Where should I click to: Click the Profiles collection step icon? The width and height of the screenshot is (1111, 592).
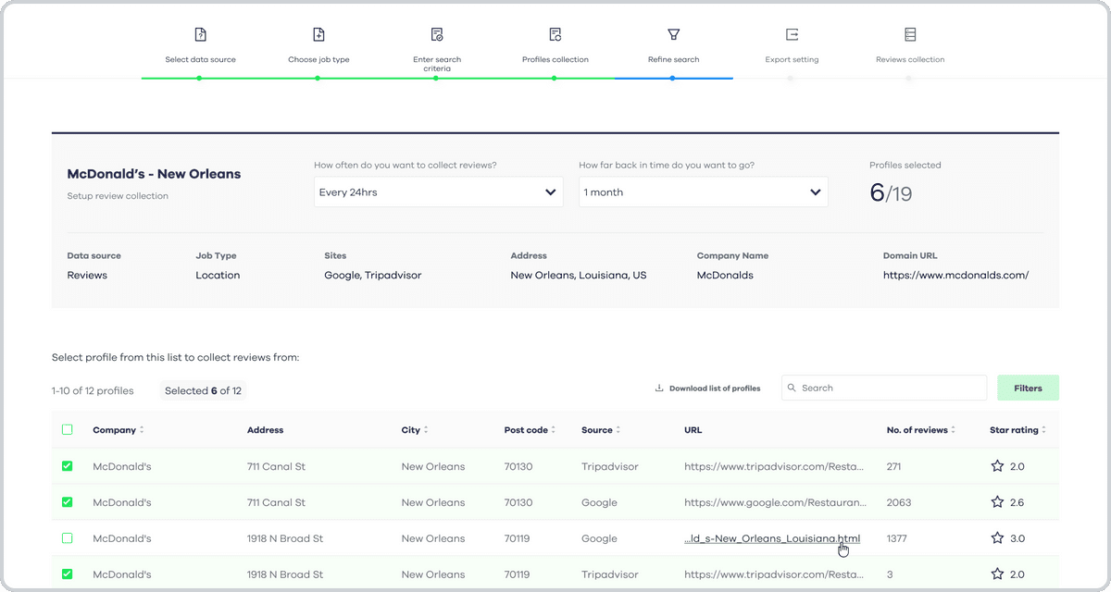pos(555,33)
